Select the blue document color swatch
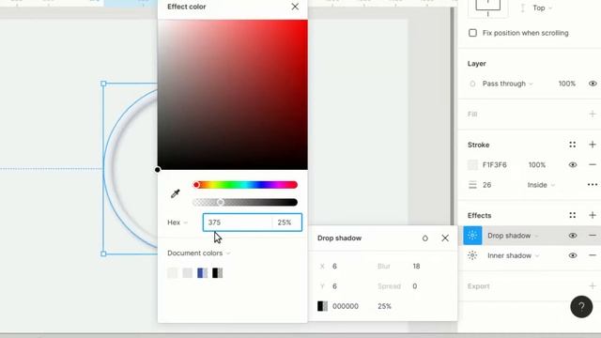The height and width of the screenshot is (338, 601). click(203, 273)
